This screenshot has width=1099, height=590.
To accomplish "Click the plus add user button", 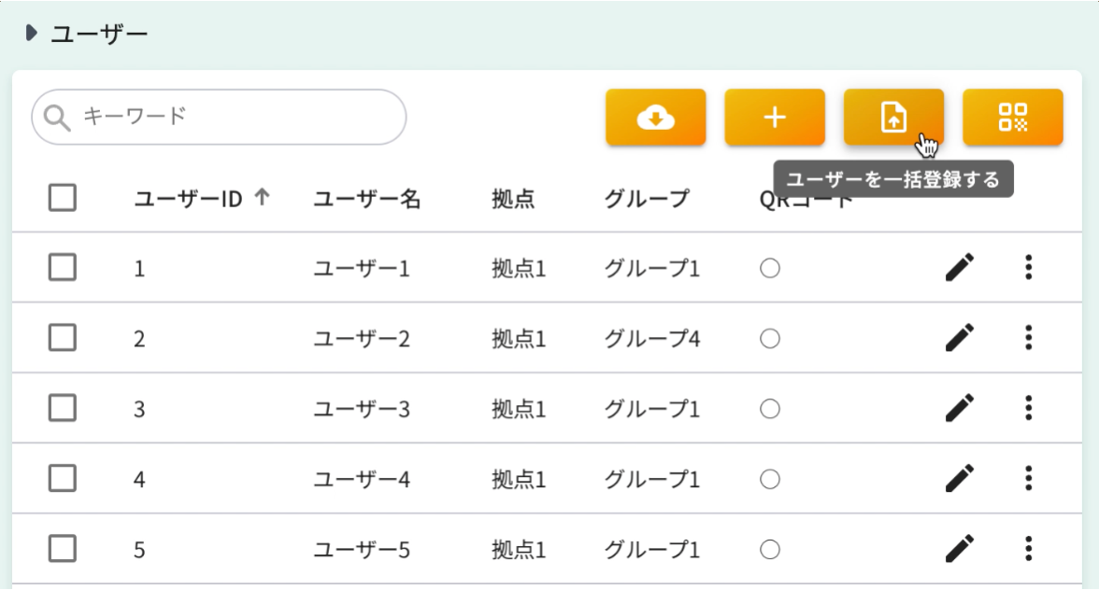I will 775,118.
